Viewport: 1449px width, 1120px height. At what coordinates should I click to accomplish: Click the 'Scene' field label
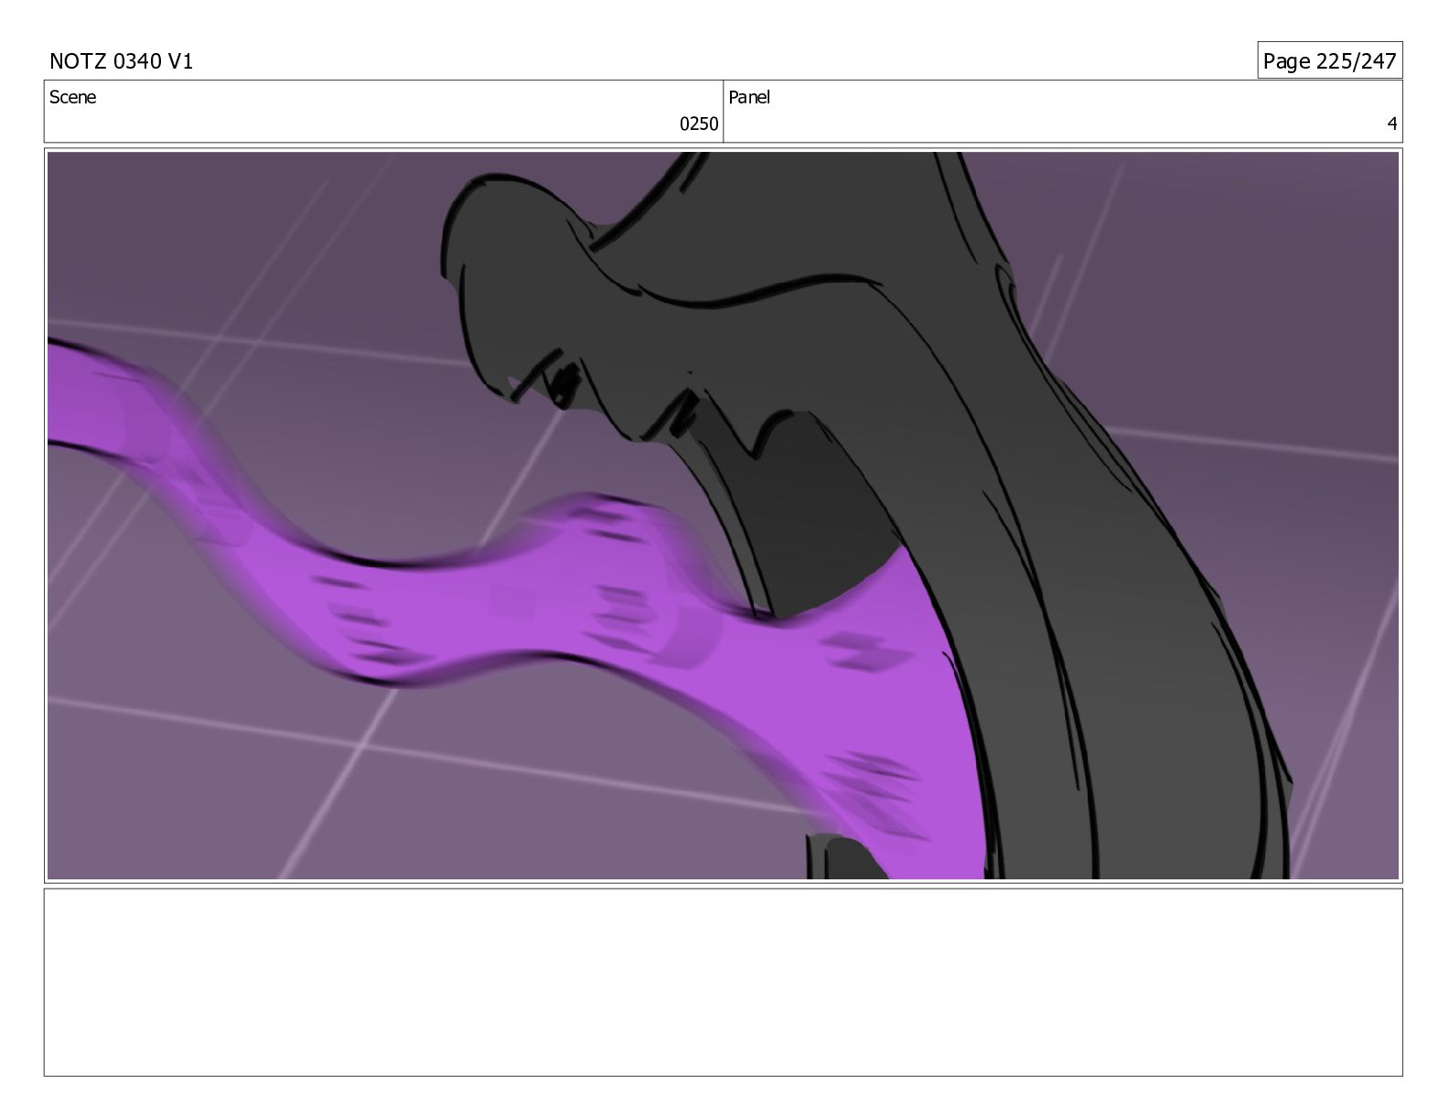coord(72,97)
